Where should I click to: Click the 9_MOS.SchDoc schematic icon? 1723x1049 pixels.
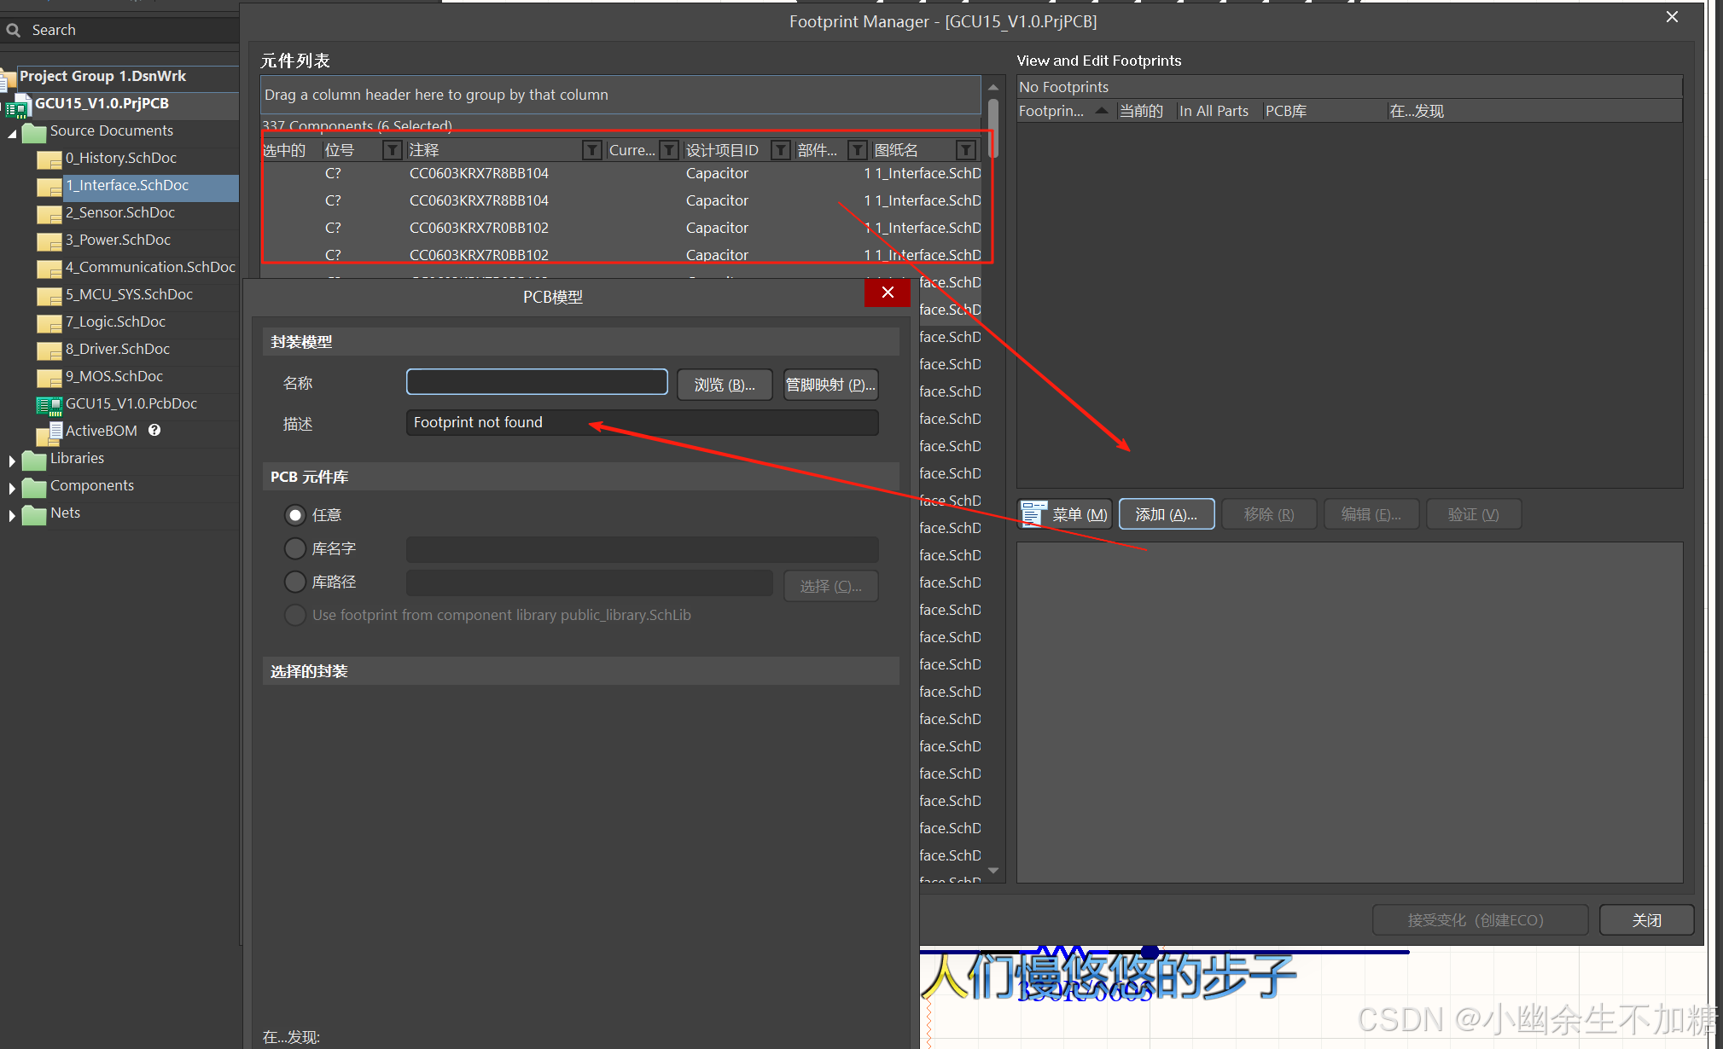pyautogui.click(x=49, y=378)
